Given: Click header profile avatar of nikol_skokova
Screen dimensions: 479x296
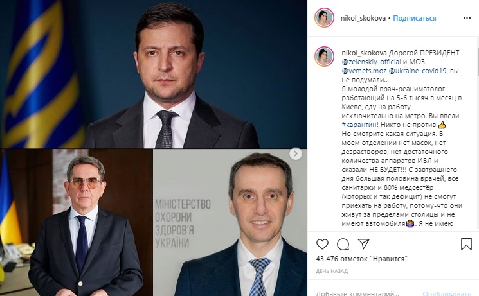Looking at the screenshot, I should tap(324, 18).
